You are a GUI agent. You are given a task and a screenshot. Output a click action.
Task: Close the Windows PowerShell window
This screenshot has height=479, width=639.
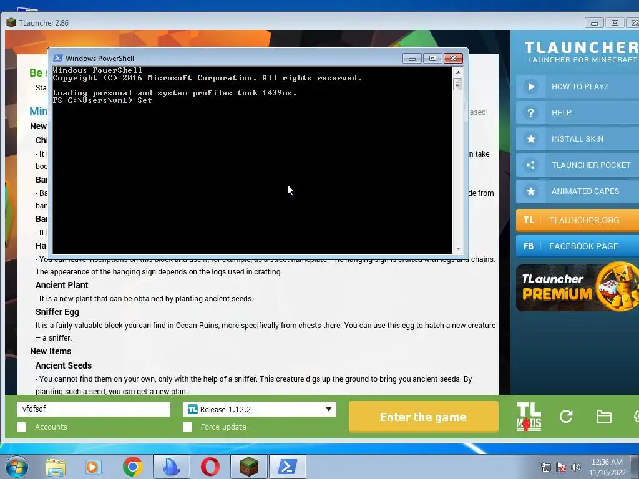(453, 58)
